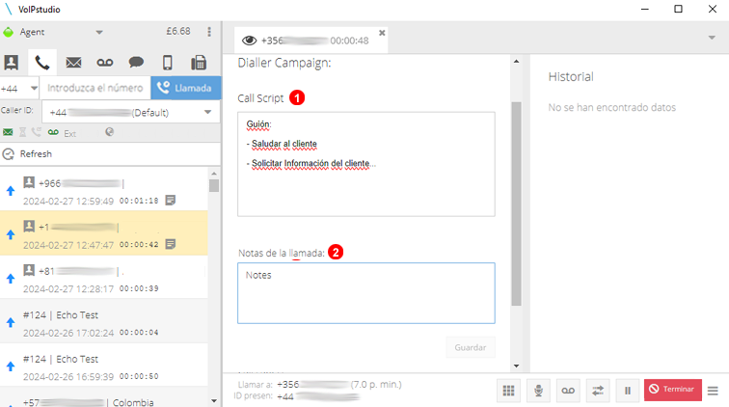Screen dimensions: 729x407
Task: Select the +57 Colombia call entry
Action: point(104,398)
